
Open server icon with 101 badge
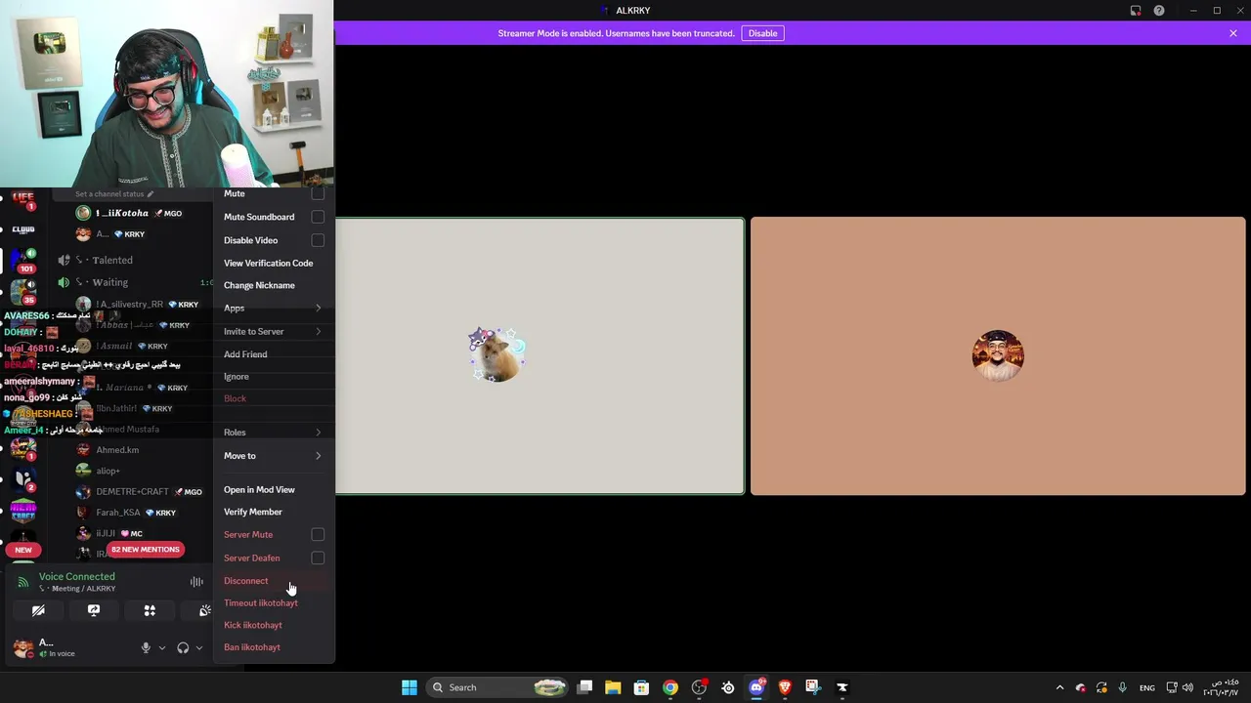tap(22, 261)
